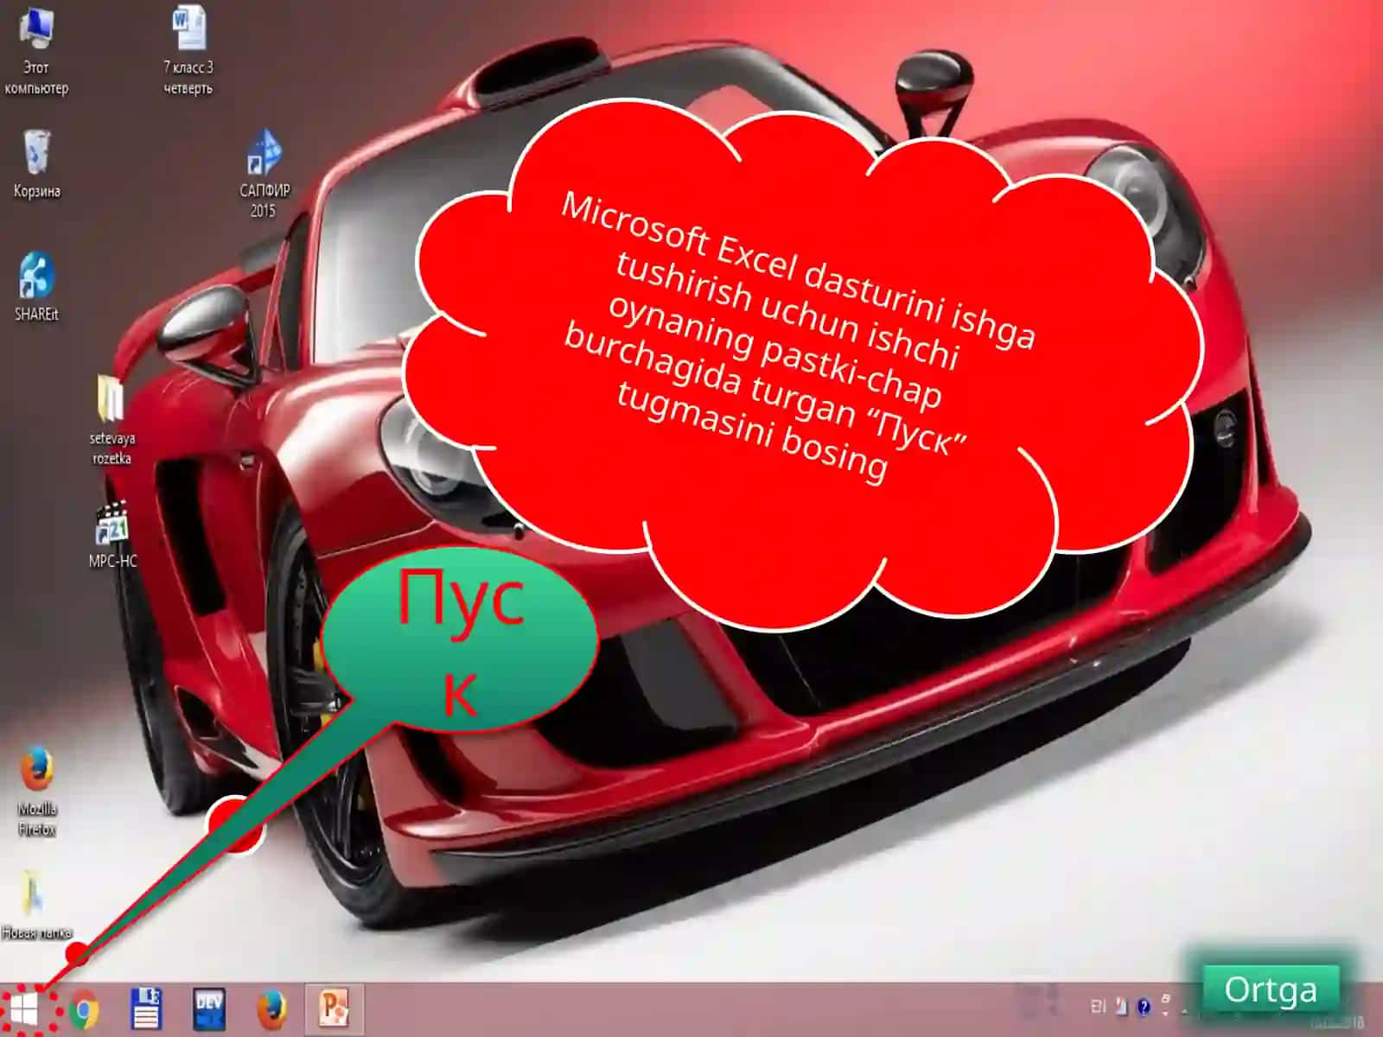Click the green Пуск callout bubble

tap(460, 640)
